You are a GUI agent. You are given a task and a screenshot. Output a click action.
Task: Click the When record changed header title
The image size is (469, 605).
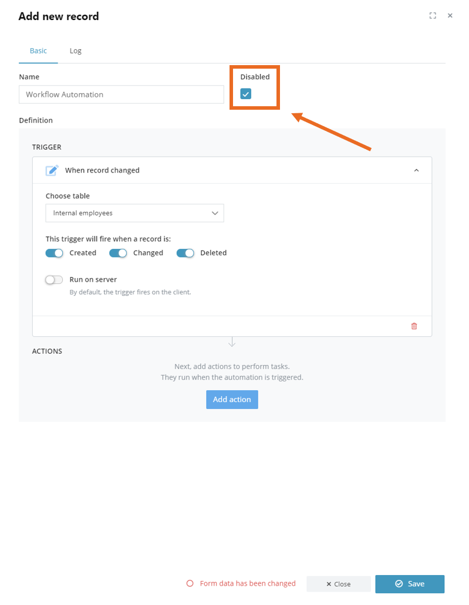click(x=102, y=170)
